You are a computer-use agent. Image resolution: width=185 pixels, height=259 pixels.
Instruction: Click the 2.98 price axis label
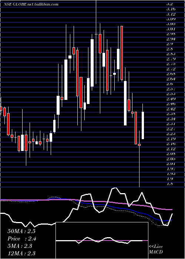point(171,34)
